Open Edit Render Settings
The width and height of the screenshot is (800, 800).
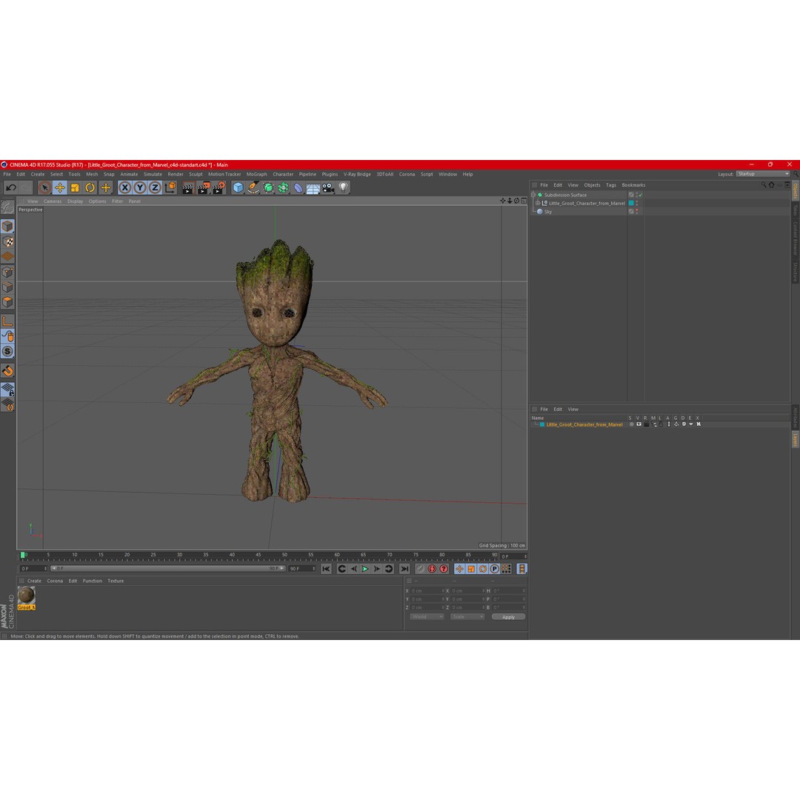click(219, 188)
